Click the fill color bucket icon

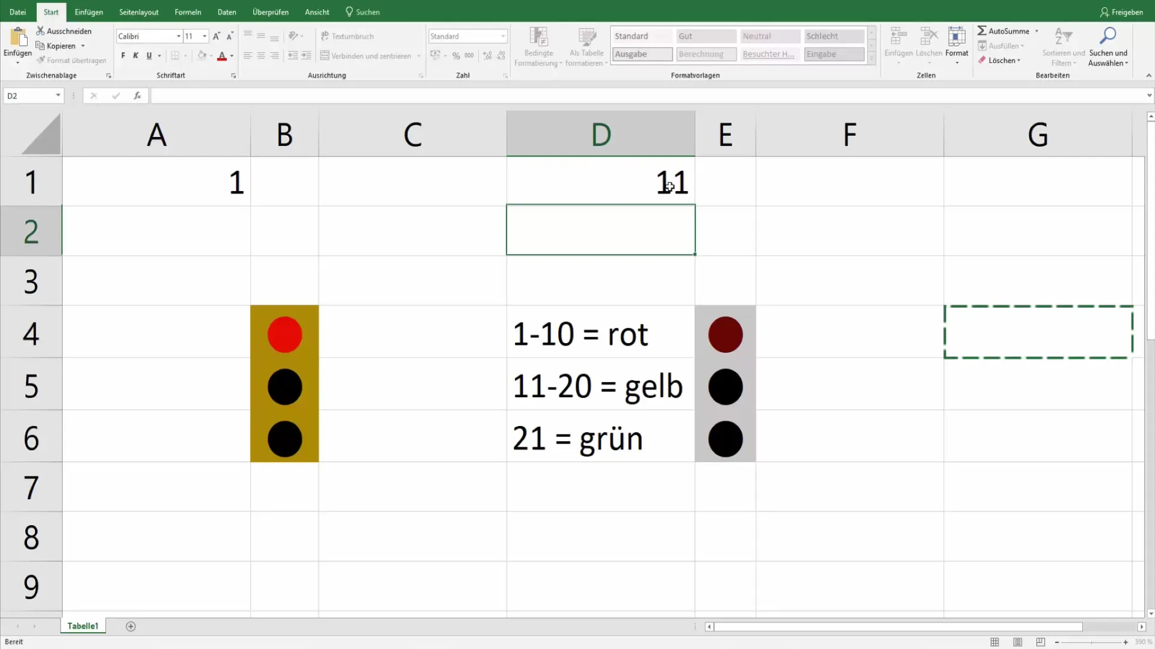(x=202, y=56)
